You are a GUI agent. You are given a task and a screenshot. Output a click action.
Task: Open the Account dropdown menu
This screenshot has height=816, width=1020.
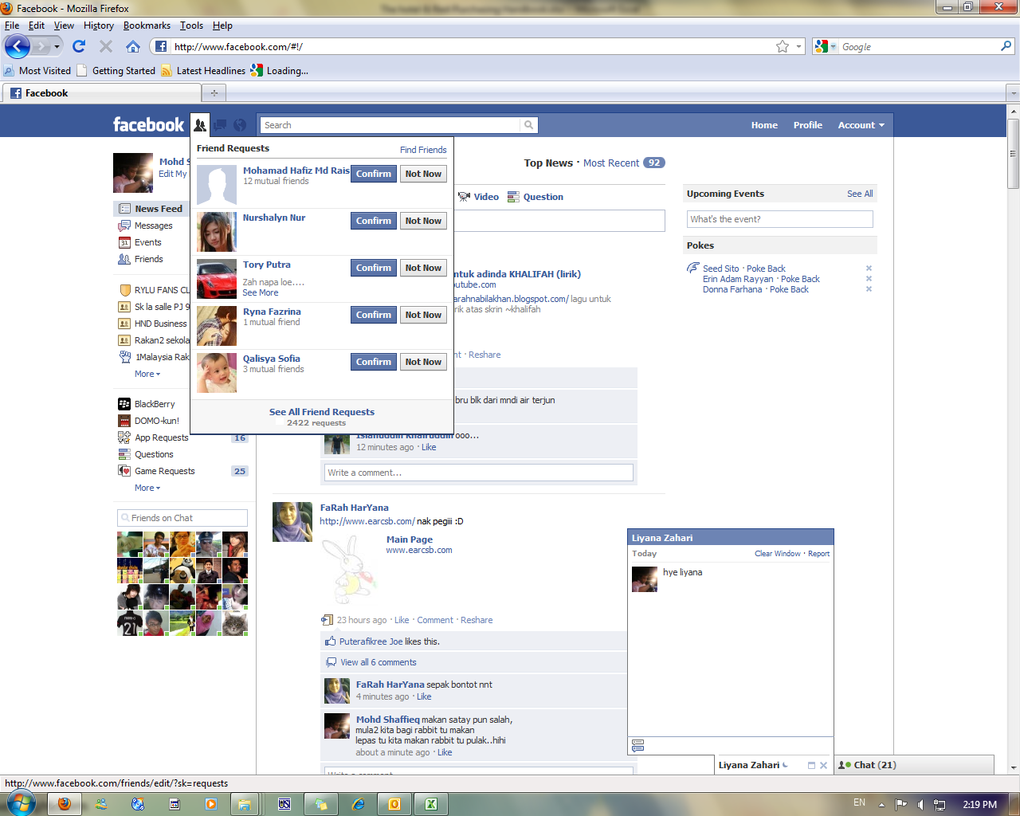pos(860,125)
